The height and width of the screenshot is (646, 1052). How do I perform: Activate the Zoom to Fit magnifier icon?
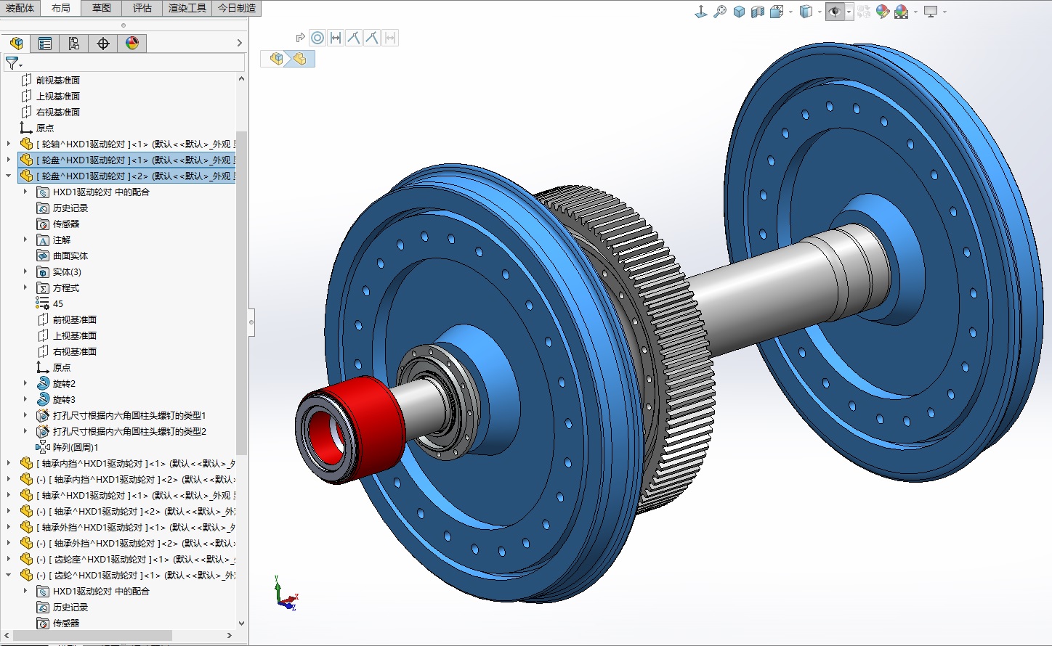[720, 12]
